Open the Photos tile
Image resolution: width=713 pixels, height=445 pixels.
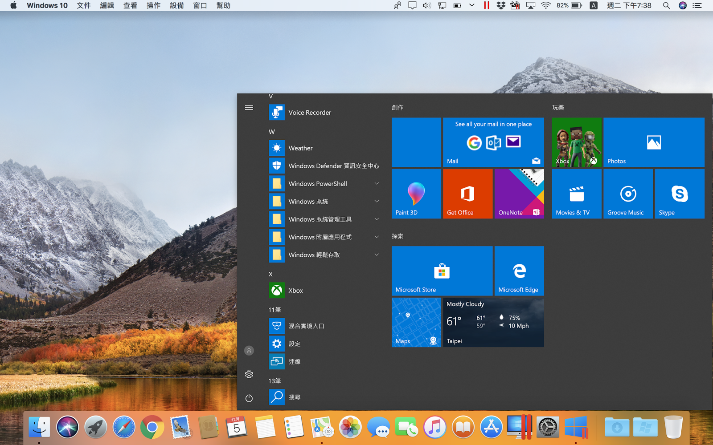click(x=654, y=142)
